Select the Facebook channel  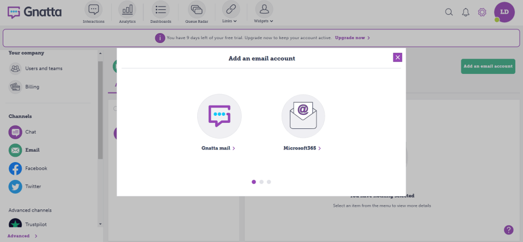tap(36, 169)
